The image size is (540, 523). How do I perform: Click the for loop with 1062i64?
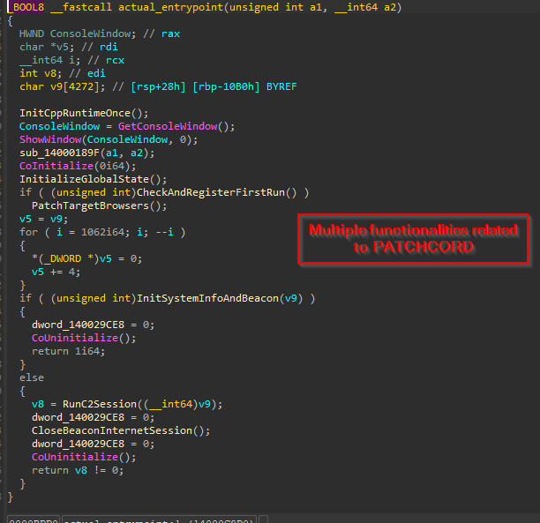[x=102, y=232]
